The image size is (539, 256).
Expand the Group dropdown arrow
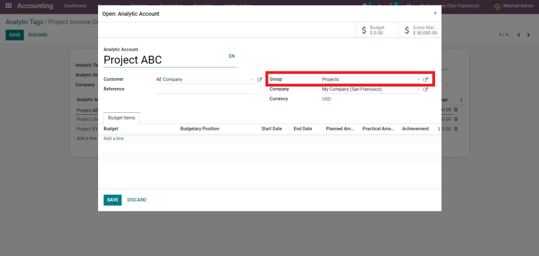pyautogui.click(x=419, y=79)
